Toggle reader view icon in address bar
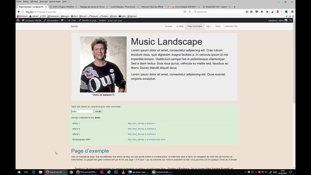 point(185,12)
